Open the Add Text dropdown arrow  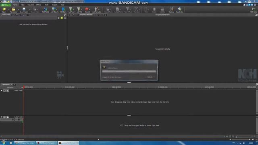click(73, 10)
